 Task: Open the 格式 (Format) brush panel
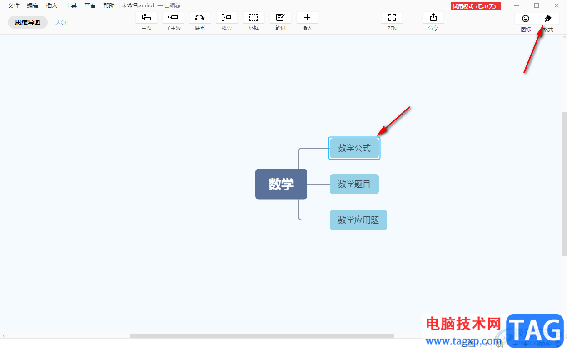coord(548,19)
